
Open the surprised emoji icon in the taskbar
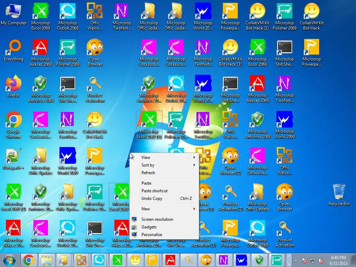click(x=206, y=260)
